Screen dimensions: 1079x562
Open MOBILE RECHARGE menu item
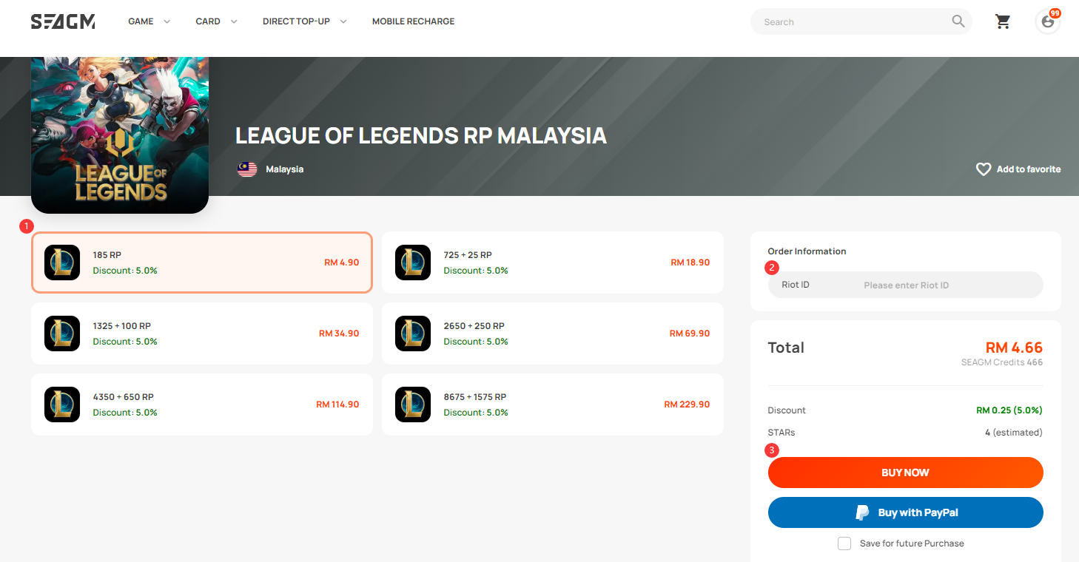(x=413, y=21)
